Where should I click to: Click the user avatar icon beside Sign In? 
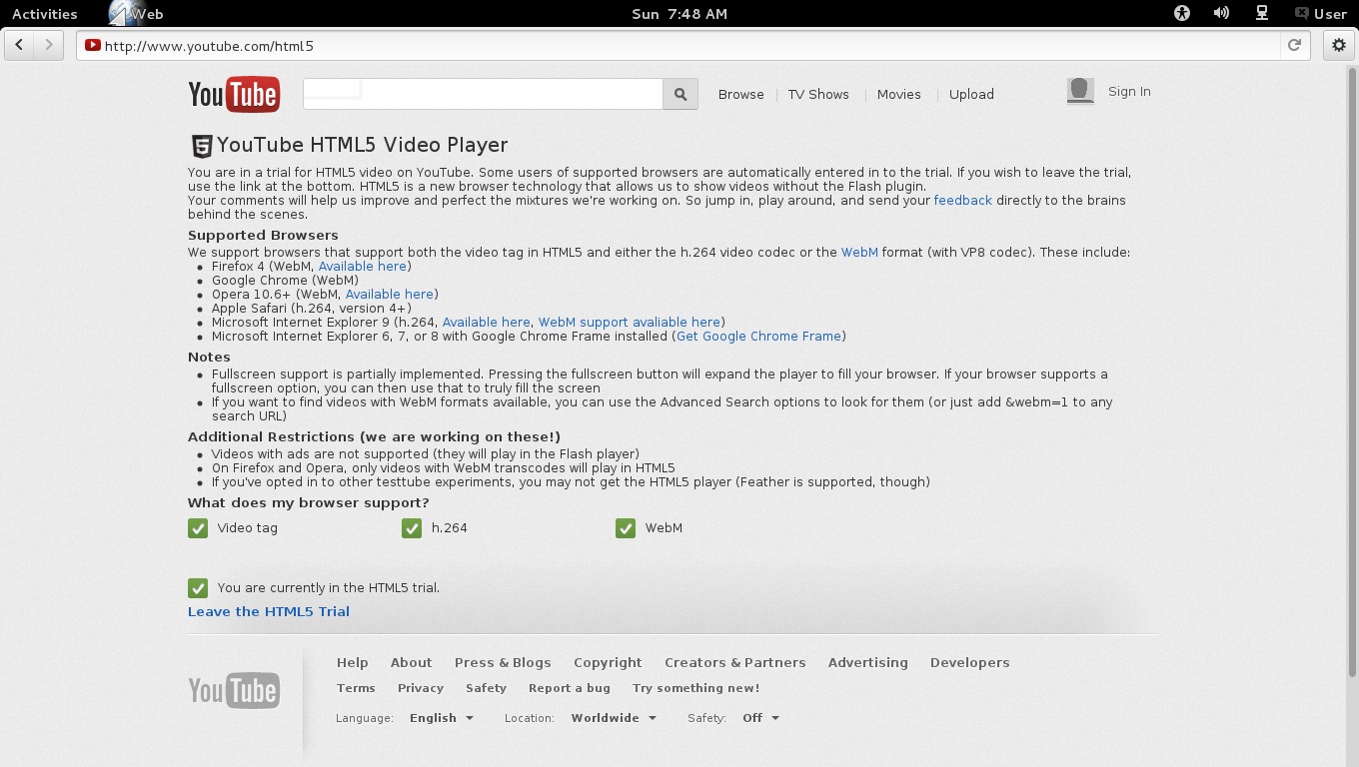coord(1080,91)
